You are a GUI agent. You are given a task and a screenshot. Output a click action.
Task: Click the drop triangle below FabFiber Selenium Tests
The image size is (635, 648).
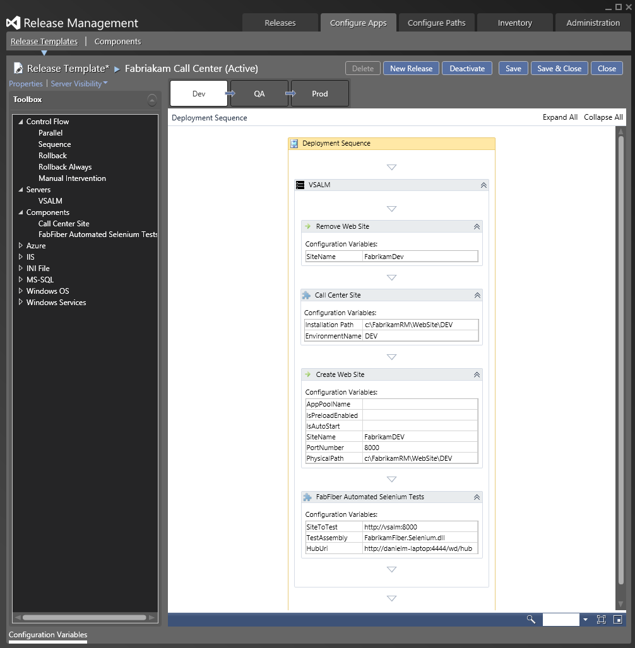391,569
